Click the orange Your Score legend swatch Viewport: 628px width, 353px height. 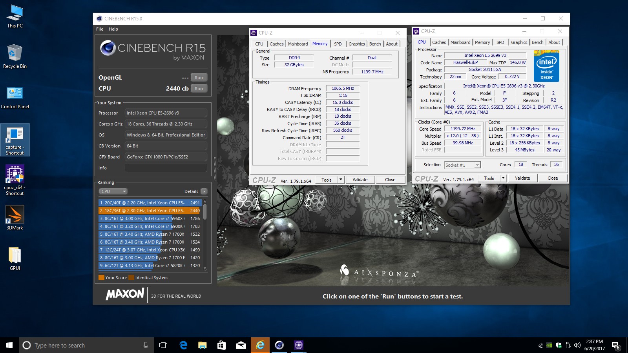101,278
